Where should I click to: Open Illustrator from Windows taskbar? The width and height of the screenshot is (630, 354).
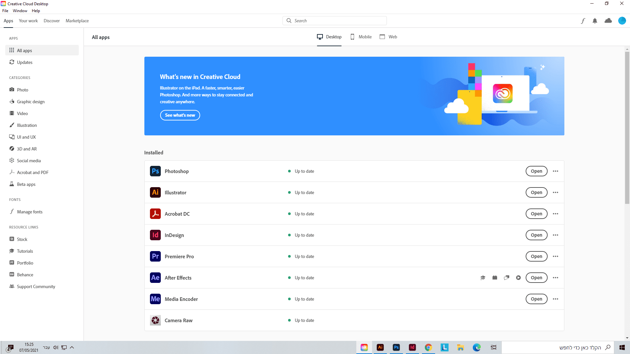[380, 347]
